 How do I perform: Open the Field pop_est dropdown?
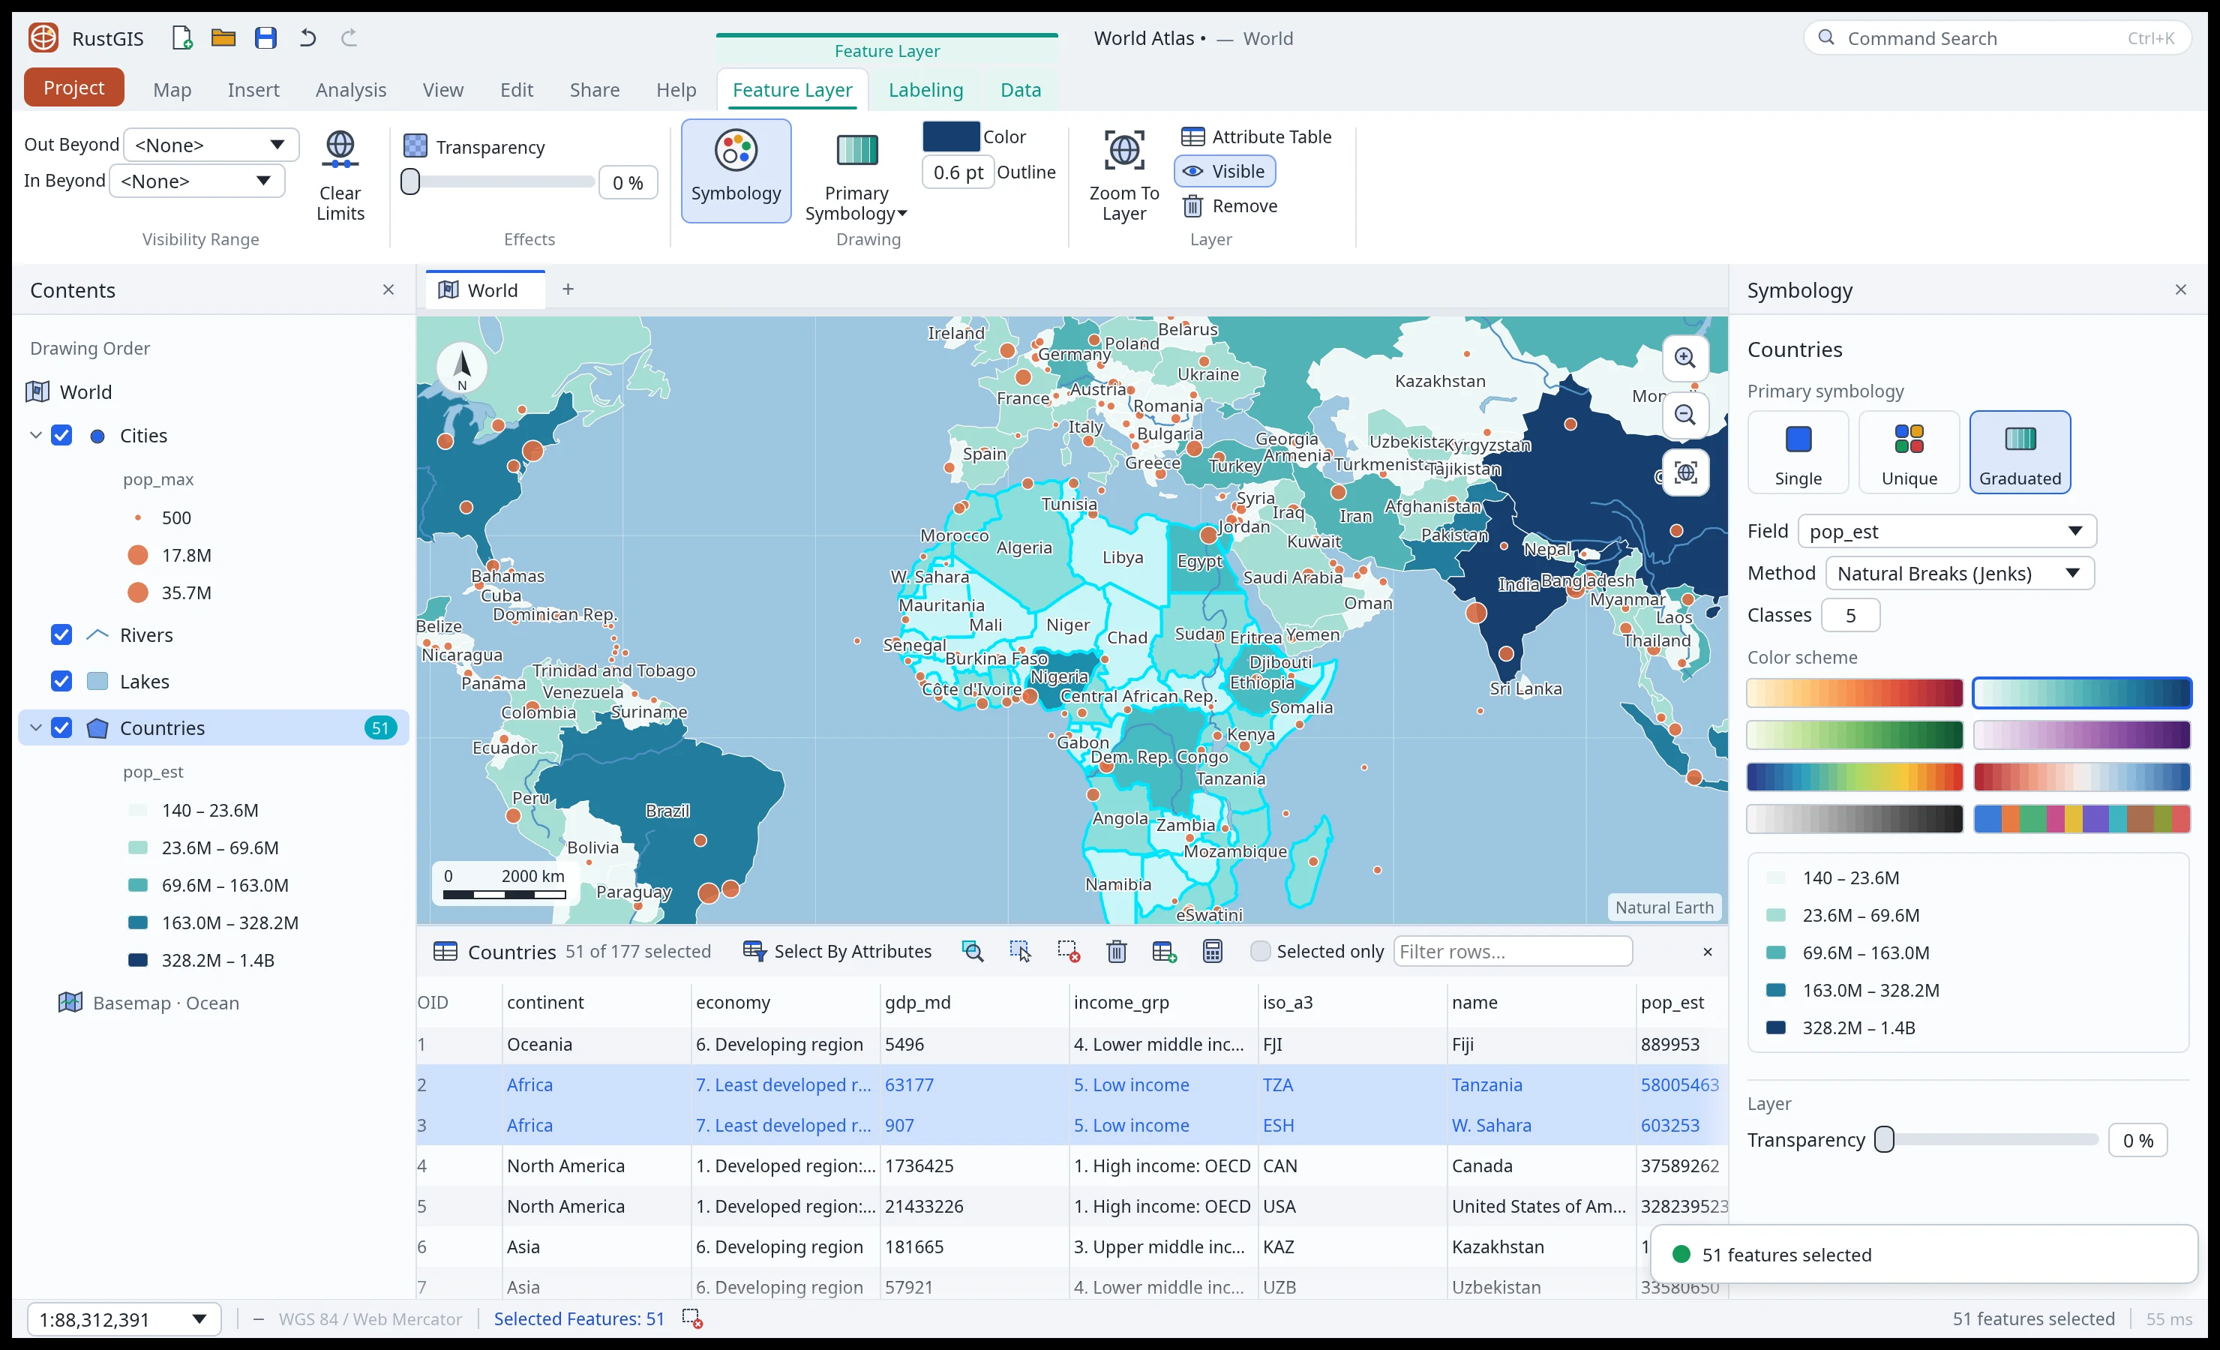1946,532
